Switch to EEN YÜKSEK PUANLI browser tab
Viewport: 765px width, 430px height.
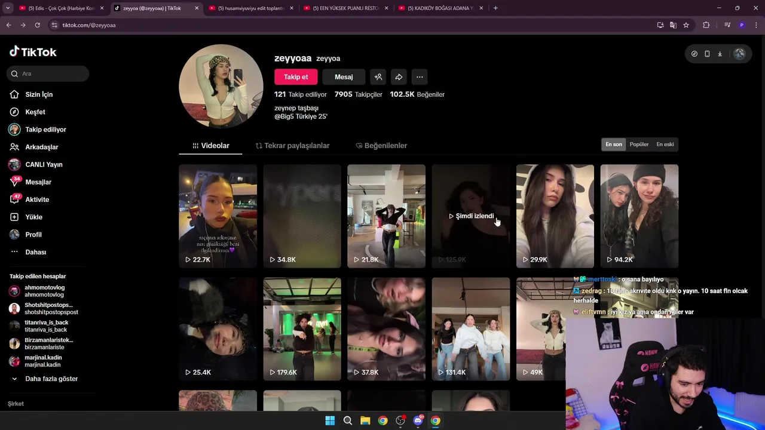pyautogui.click(x=345, y=8)
